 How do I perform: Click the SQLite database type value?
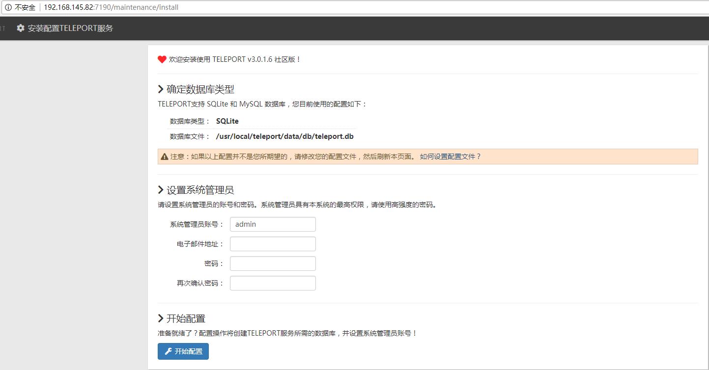click(x=227, y=121)
